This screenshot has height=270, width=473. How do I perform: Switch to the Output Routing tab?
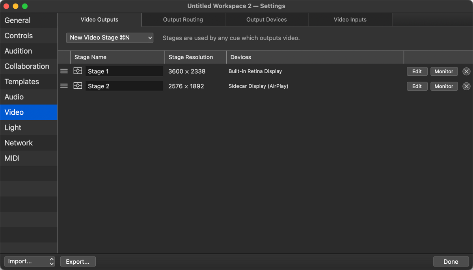(x=183, y=19)
